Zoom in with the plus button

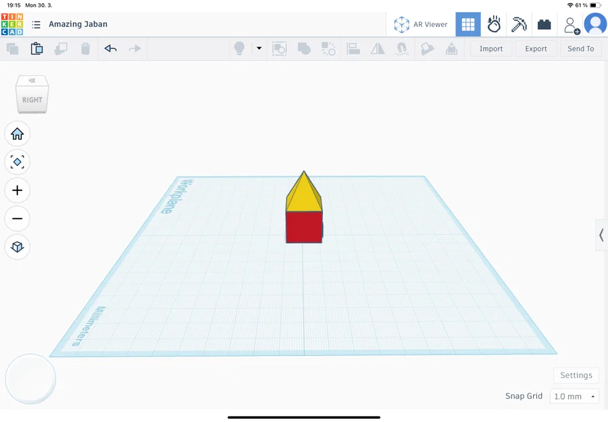tap(17, 190)
